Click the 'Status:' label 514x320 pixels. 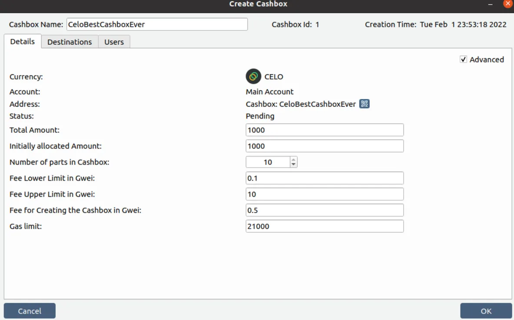point(21,116)
